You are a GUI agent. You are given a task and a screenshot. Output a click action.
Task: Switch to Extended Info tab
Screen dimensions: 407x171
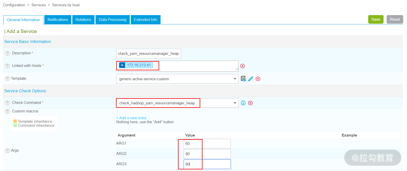click(146, 20)
